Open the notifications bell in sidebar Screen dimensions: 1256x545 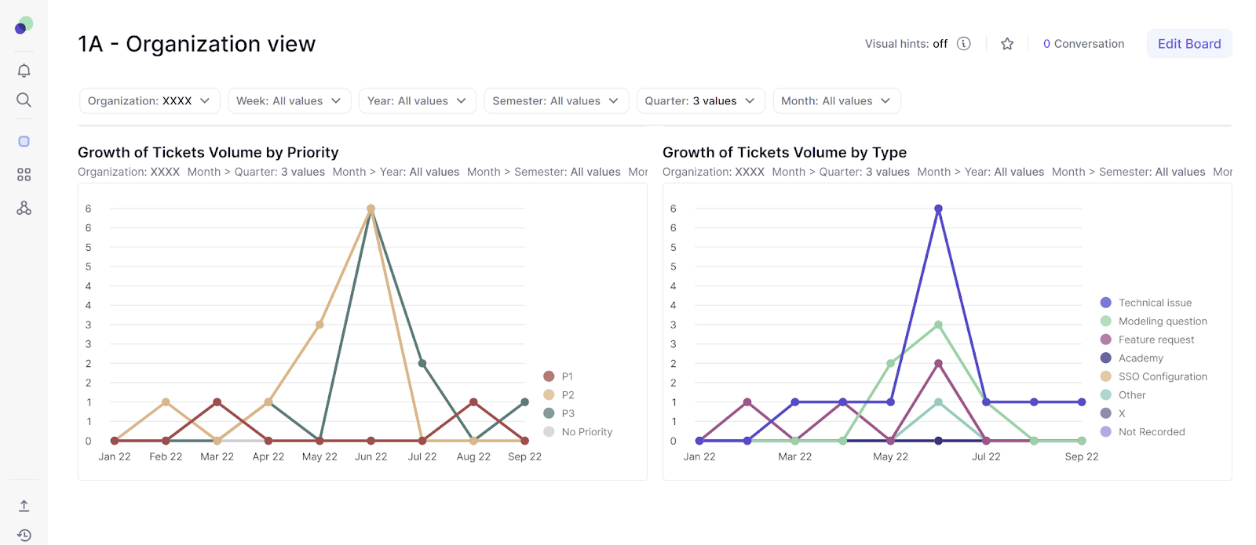(24, 71)
